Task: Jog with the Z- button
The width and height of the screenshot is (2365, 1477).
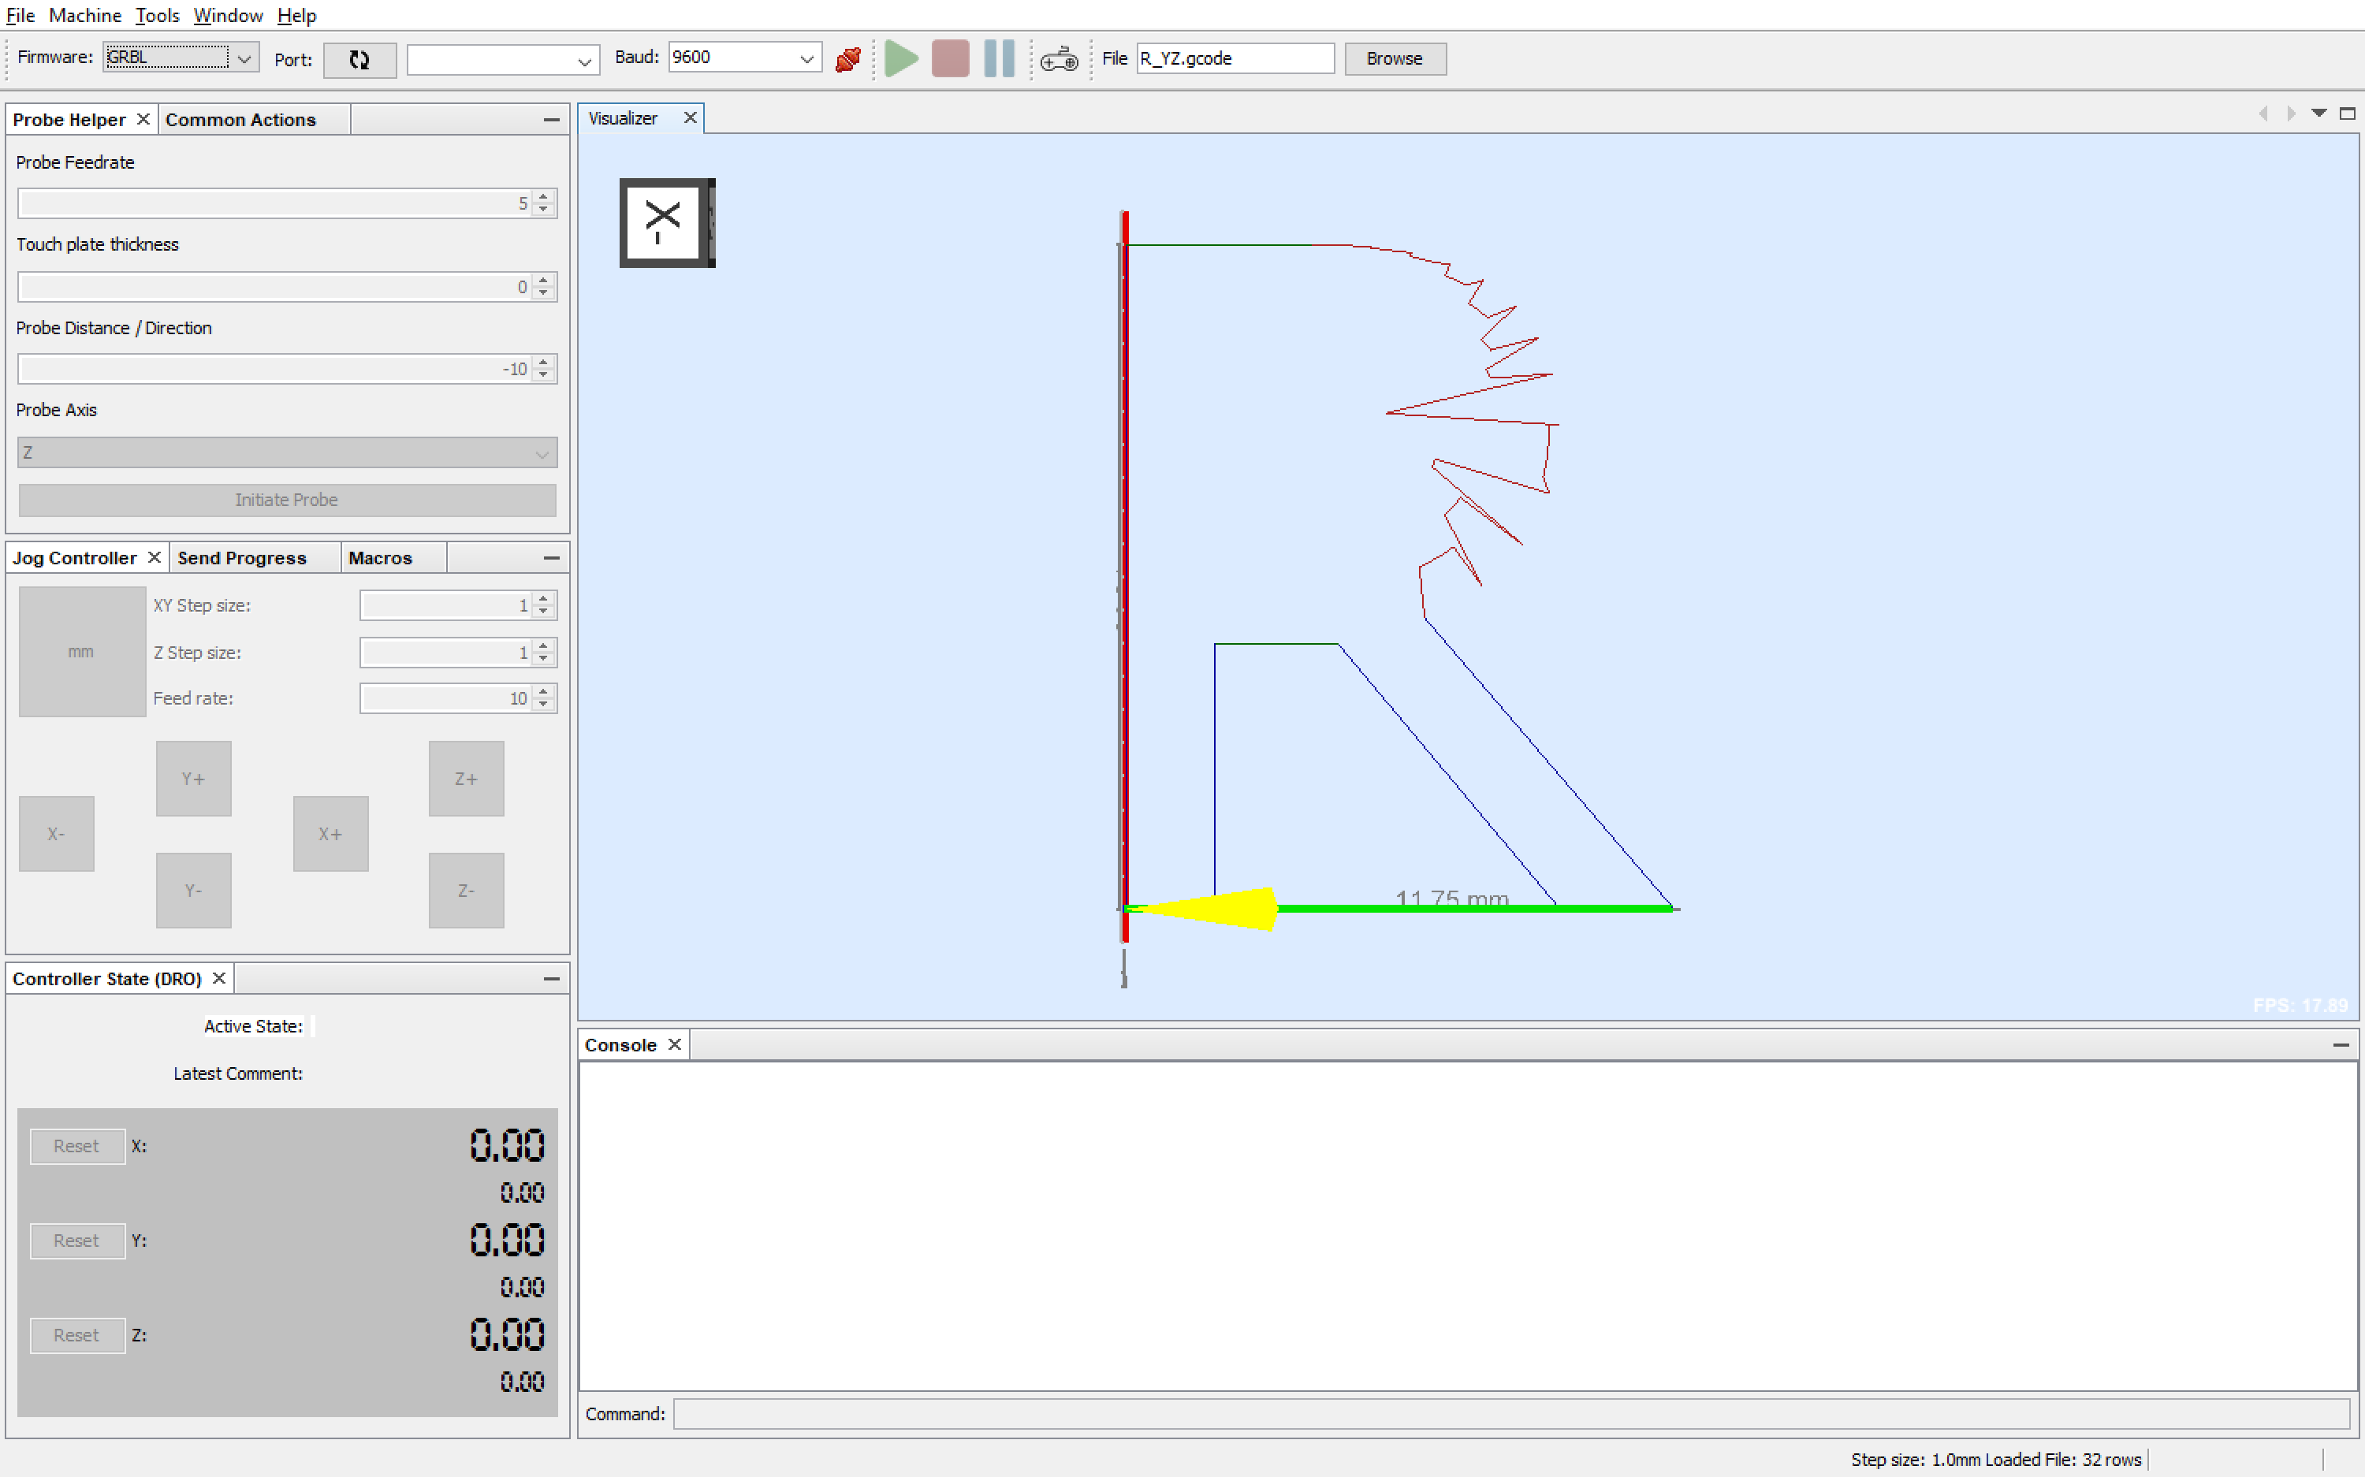Action: 466,890
